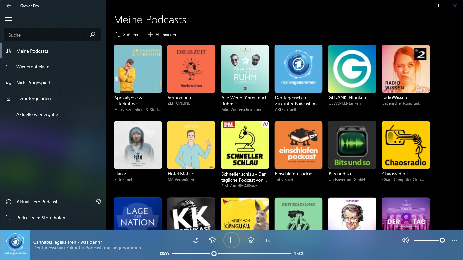
Task: Click the 'Mit Vergnügen' author text
Action: point(181,180)
